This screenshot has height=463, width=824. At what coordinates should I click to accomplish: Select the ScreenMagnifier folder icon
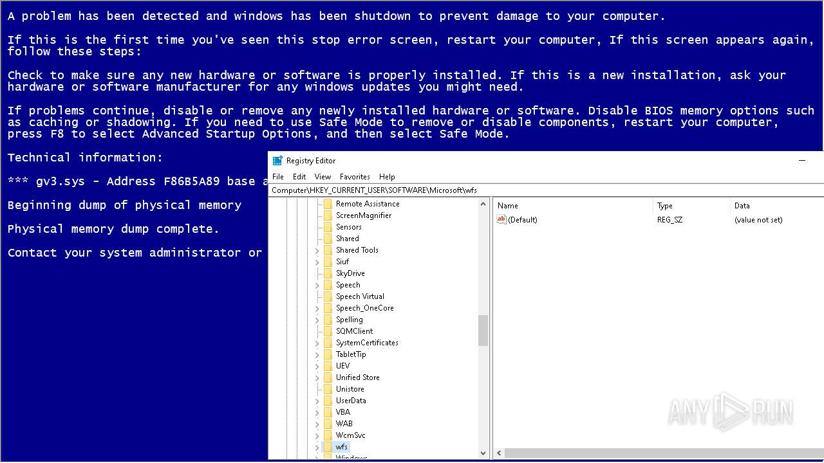click(328, 215)
